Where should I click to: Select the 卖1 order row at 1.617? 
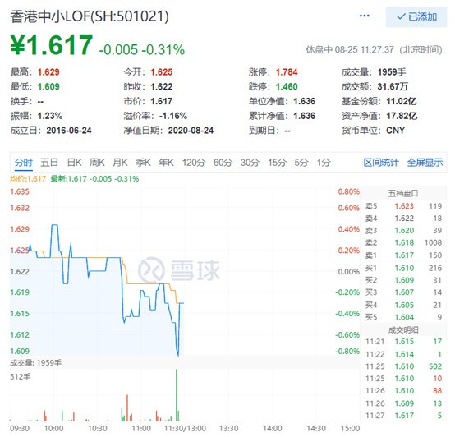pos(403,255)
